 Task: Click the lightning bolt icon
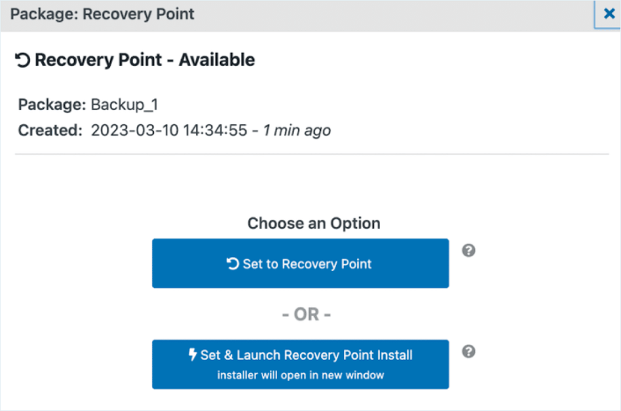pos(193,355)
